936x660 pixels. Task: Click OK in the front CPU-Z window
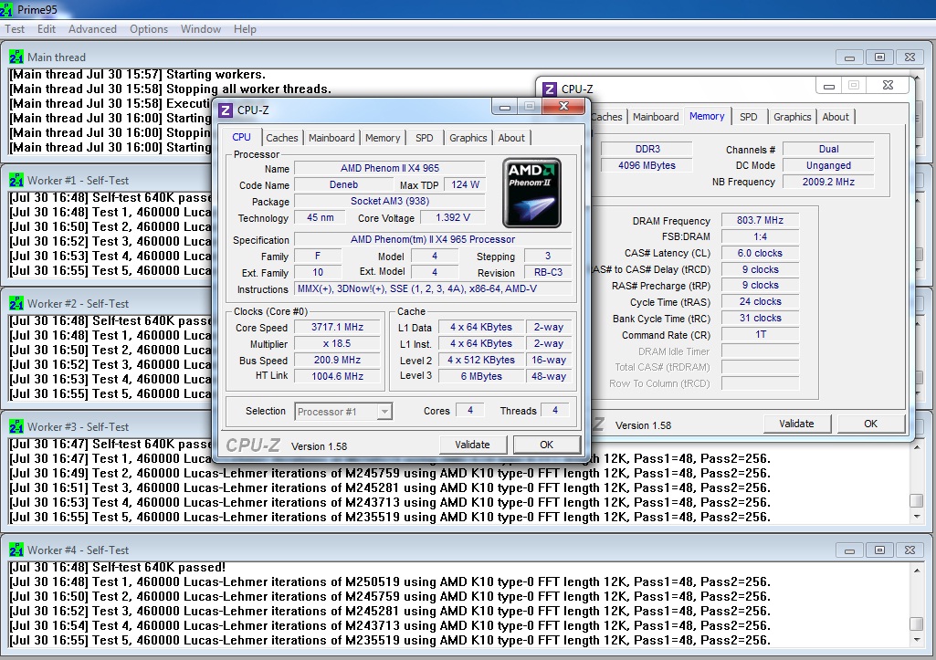click(546, 445)
